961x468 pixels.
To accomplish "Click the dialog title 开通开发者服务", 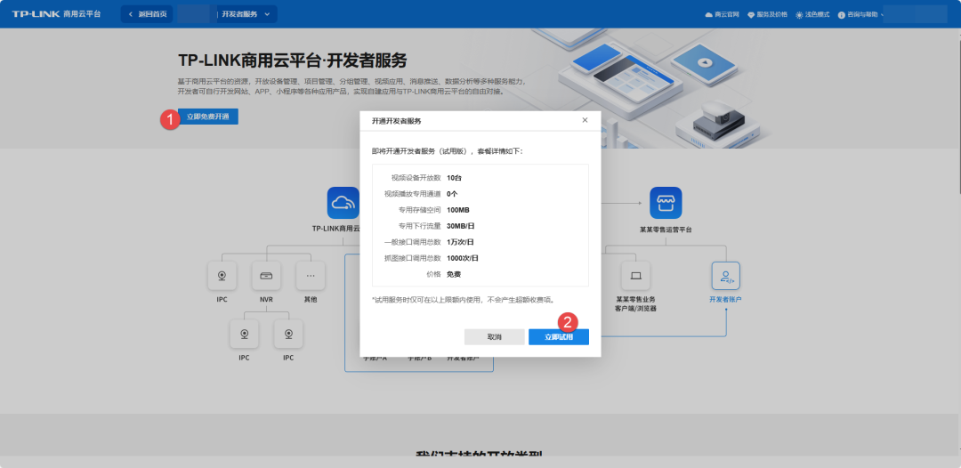I will click(397, 121).
